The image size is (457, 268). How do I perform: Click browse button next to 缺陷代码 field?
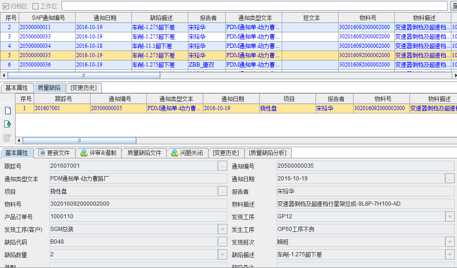click(x=223, y=242)
